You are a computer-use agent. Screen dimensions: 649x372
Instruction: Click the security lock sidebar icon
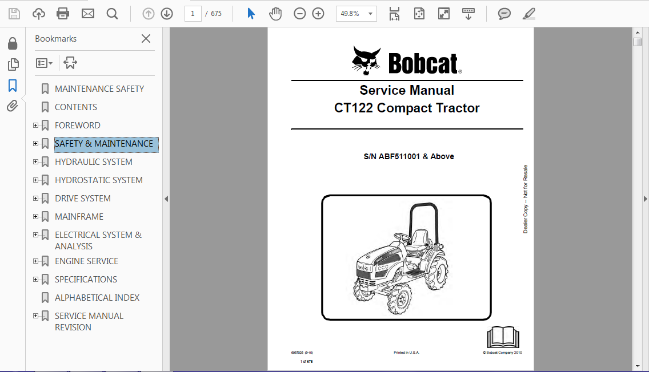point(13,43)
